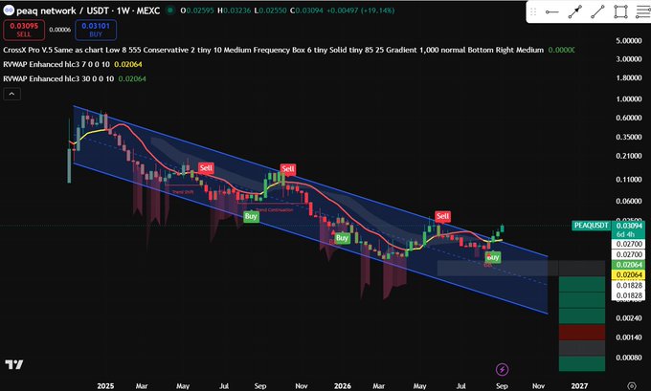Open chart settings gear near the time axis
651x391 pixels.
pyautogui.click(x=632, y=386)
